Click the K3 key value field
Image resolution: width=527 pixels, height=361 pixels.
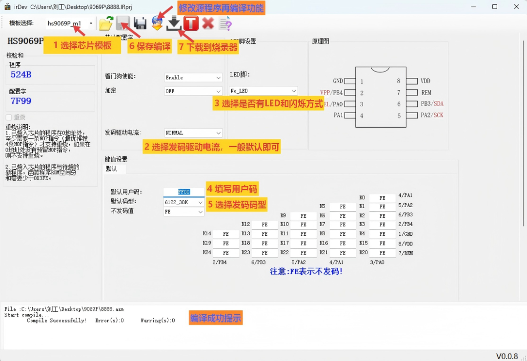(x=382, y=225)
